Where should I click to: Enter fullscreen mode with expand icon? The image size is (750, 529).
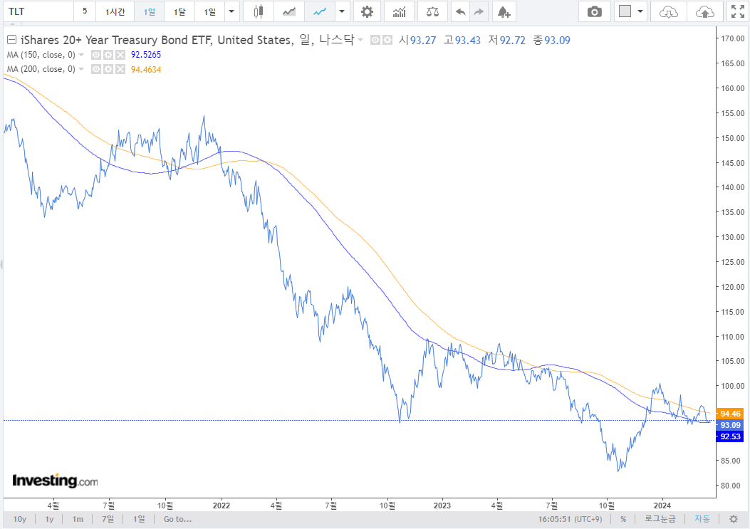coord(738,11)
